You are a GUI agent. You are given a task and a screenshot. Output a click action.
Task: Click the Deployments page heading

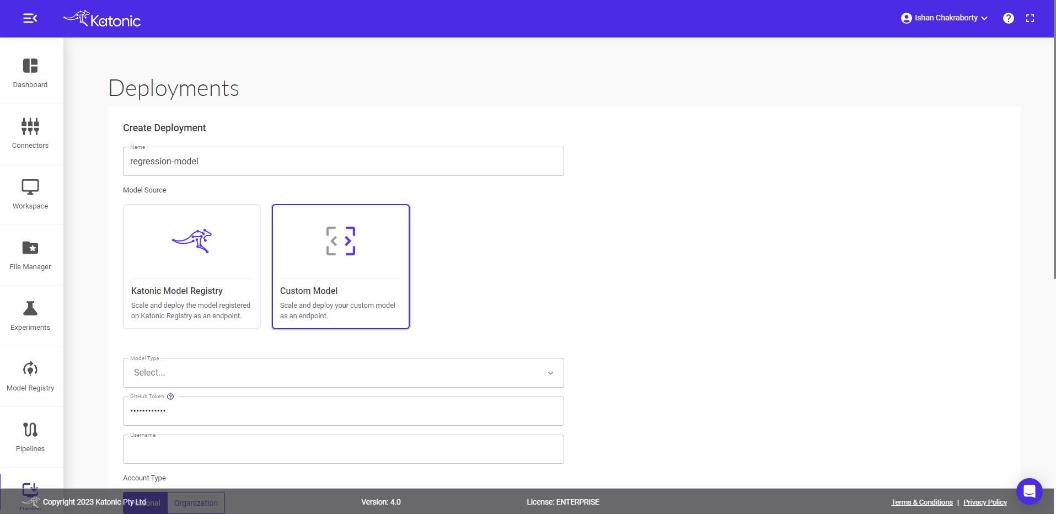pos(174,88)
